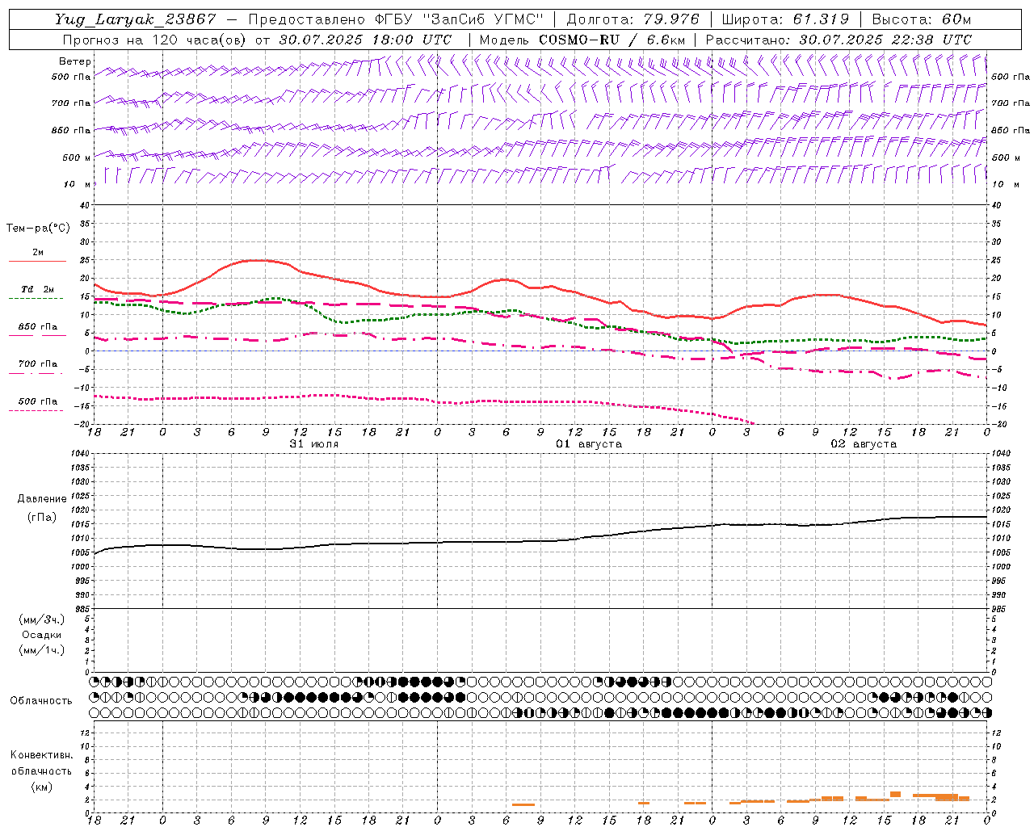
Task: Click the Td 2м legend label
Action: (37, 289)
